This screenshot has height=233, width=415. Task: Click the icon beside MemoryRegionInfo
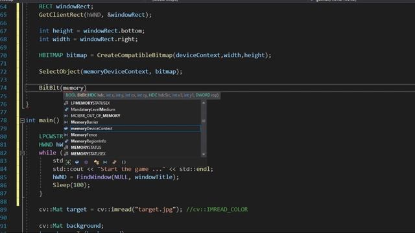pos(66,141)
